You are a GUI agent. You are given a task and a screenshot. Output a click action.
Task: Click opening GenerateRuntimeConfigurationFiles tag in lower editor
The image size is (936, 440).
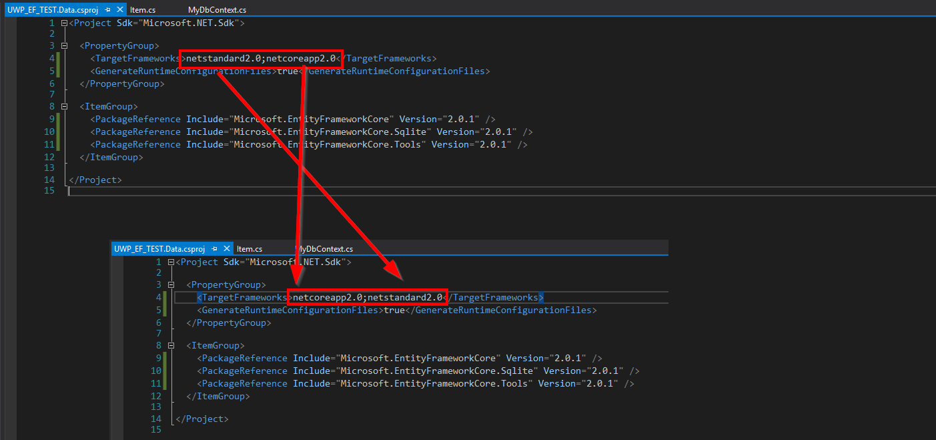(x=290, y=310)
